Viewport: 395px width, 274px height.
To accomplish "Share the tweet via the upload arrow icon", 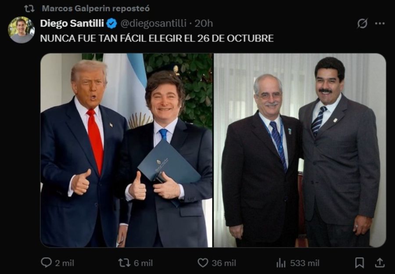I will pyautogui.click(x=380, y=263).
